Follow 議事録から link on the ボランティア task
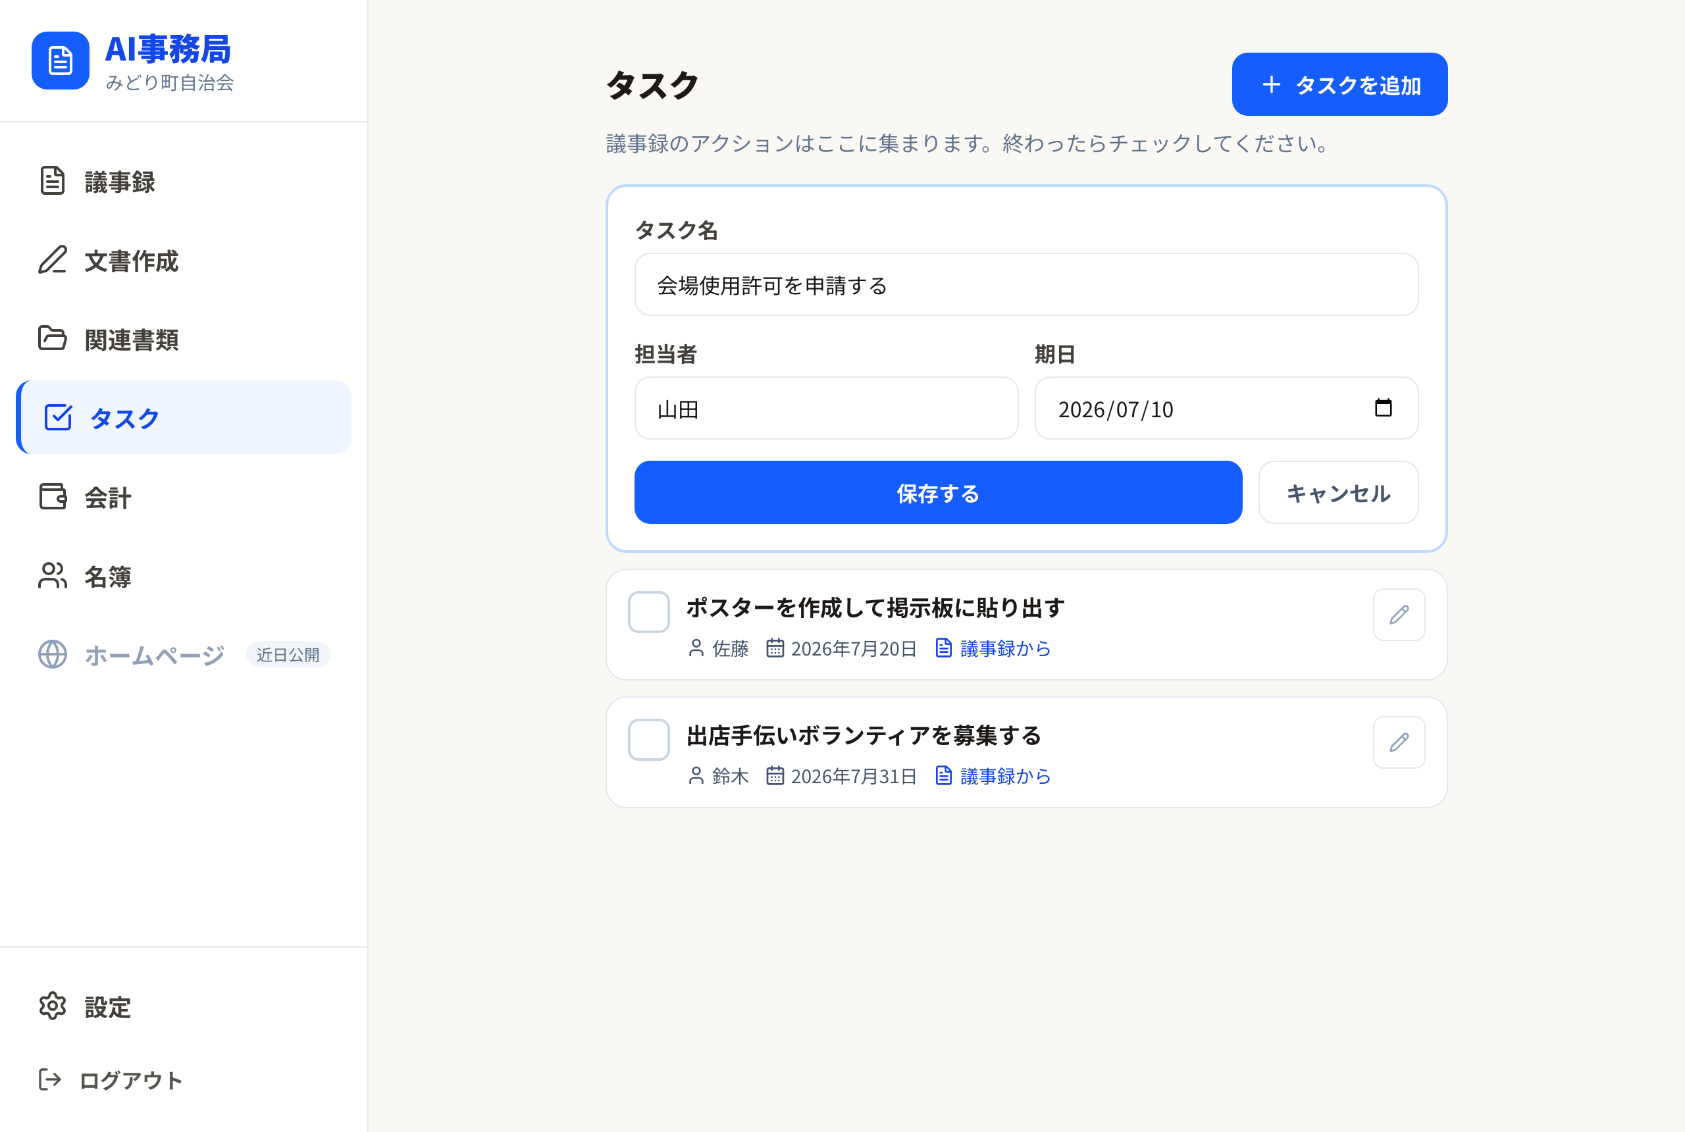The image size is (1685, 1132). pos(993,776)
